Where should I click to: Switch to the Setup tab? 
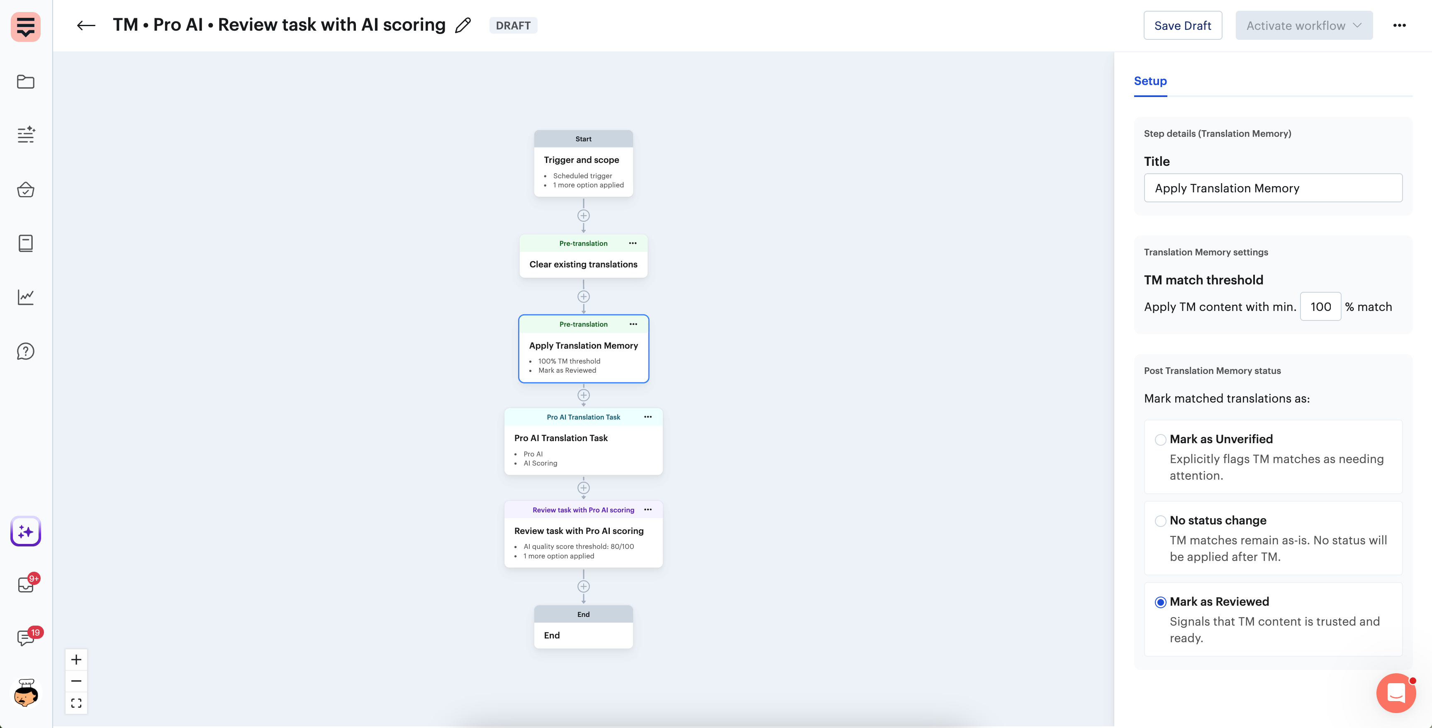(1150, 81)
